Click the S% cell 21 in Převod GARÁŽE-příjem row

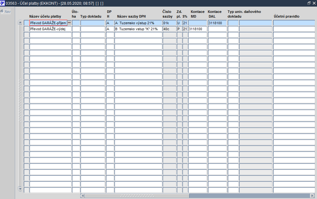point(185,23)
